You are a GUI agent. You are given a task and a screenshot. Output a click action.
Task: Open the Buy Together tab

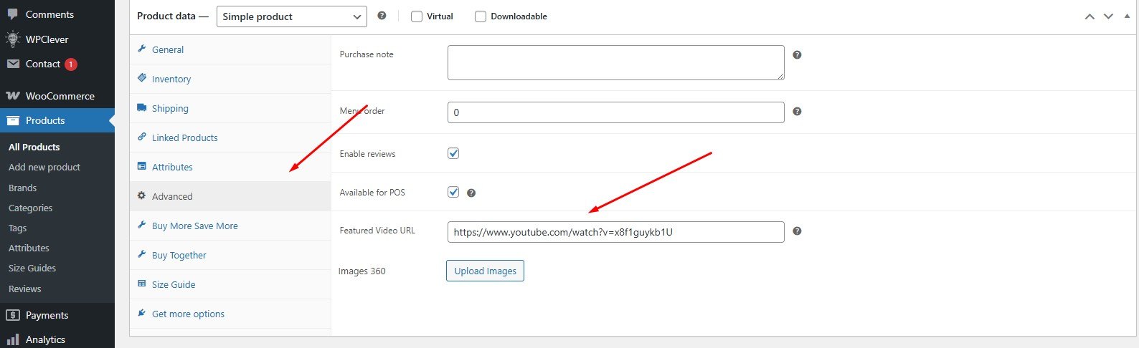pyautogui.click(x=230, y=255)
